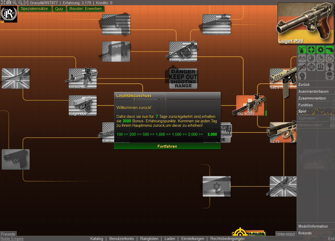Open Einstellungen

click(193, 239)
